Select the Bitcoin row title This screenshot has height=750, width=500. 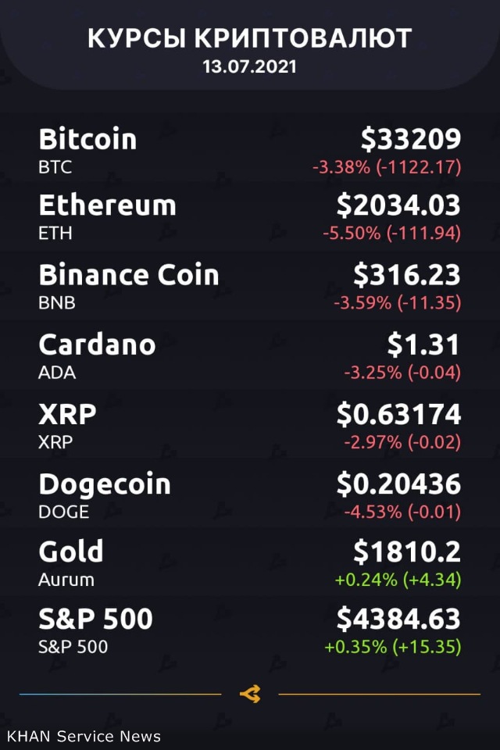click(x=87, y=139)
